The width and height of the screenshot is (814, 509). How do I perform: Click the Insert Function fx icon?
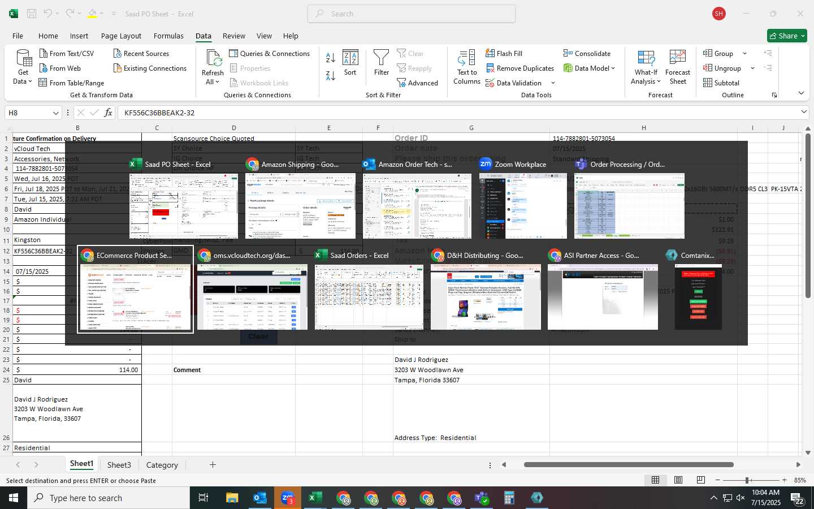tap(108, 113)
